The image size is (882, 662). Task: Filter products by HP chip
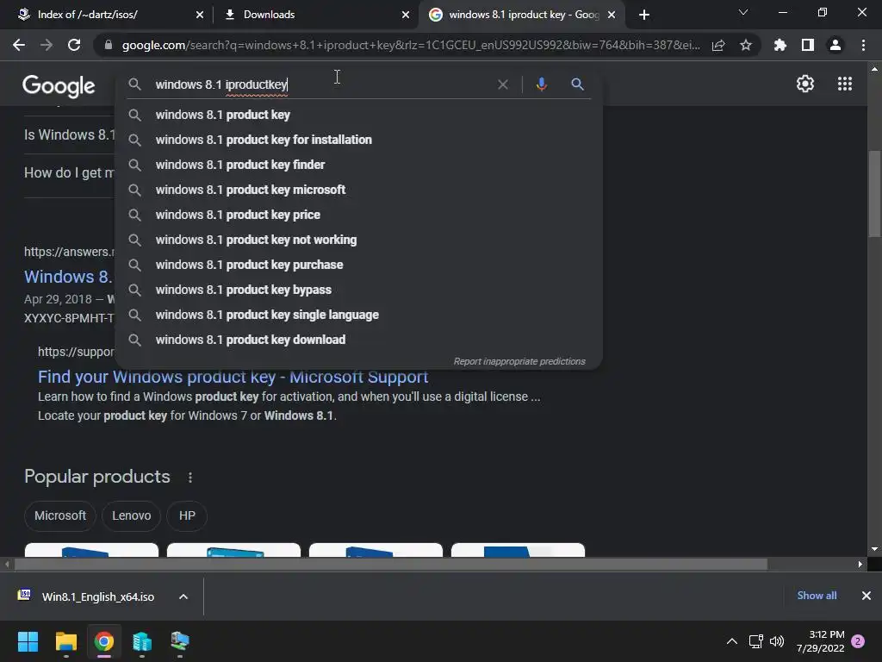(x=187, y=515)
